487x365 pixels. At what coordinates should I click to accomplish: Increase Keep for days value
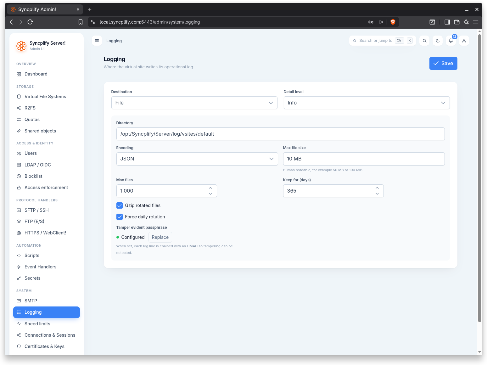pyautogui.click(x=377, y=188)
